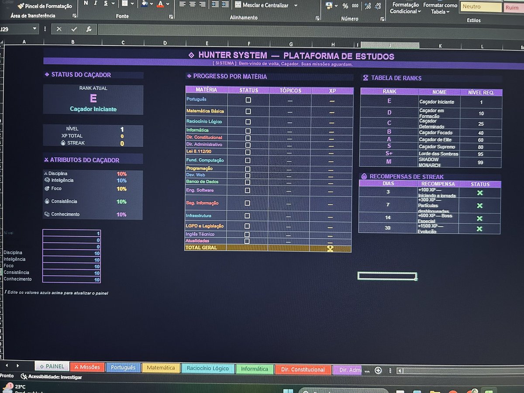Increase decimal places
Screen dimensions: 524x393
368,6
